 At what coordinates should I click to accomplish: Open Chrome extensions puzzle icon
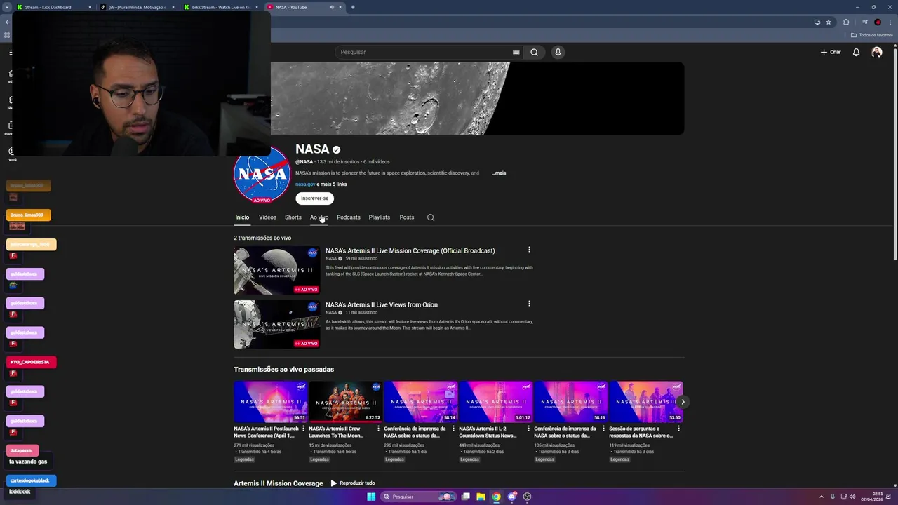(x=846, y=22)
